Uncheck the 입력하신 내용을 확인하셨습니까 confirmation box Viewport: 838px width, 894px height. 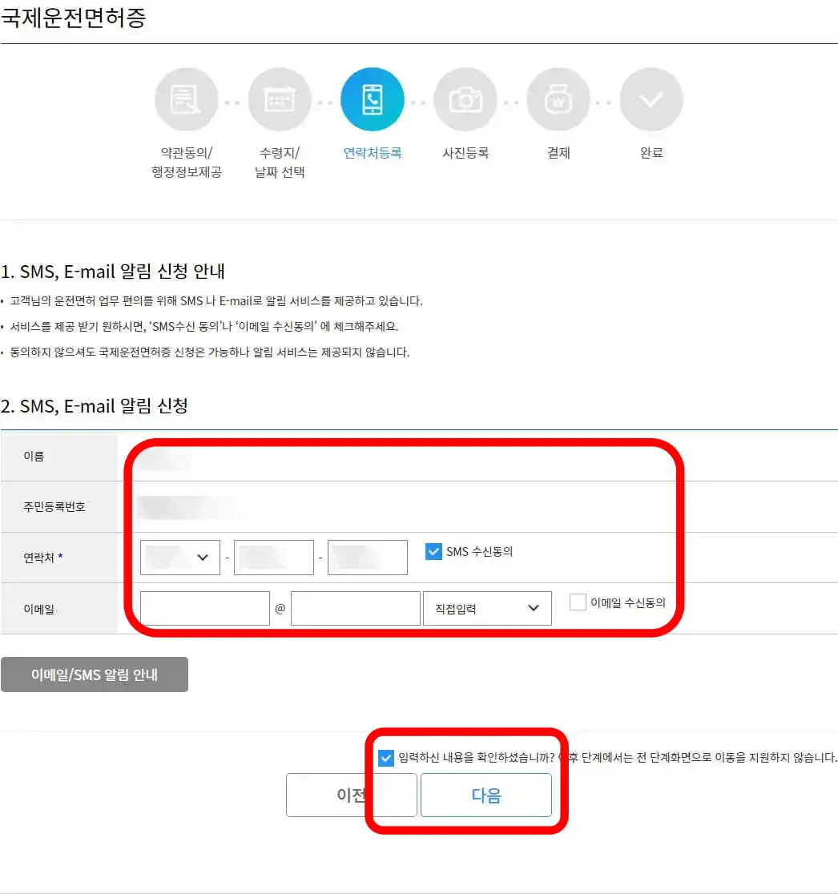point(385,758)
